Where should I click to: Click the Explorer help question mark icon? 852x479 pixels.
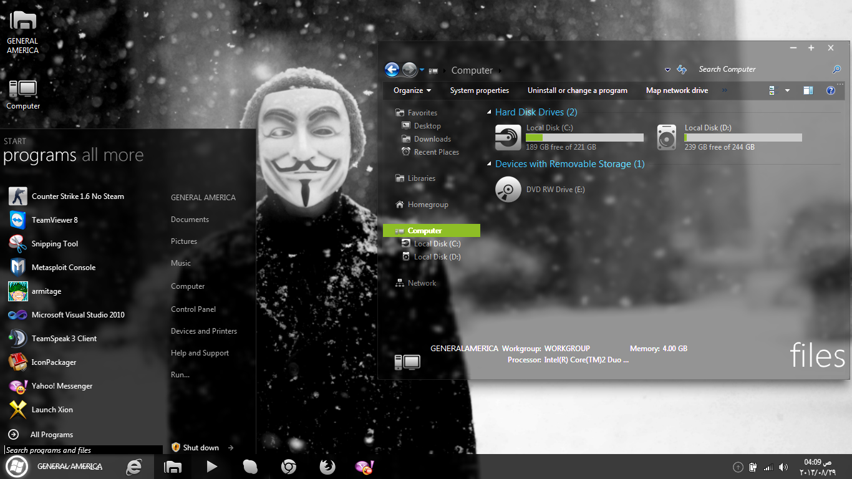[830, 90]
